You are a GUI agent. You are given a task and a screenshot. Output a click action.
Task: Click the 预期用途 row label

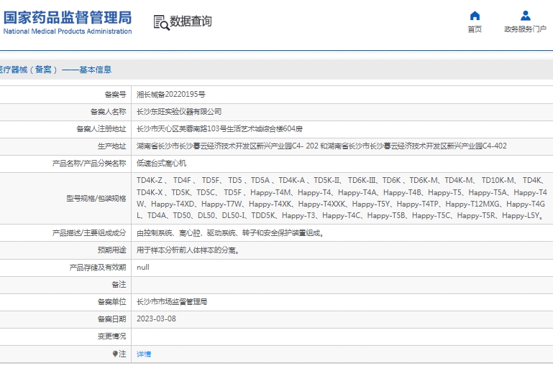click(111, 250)
